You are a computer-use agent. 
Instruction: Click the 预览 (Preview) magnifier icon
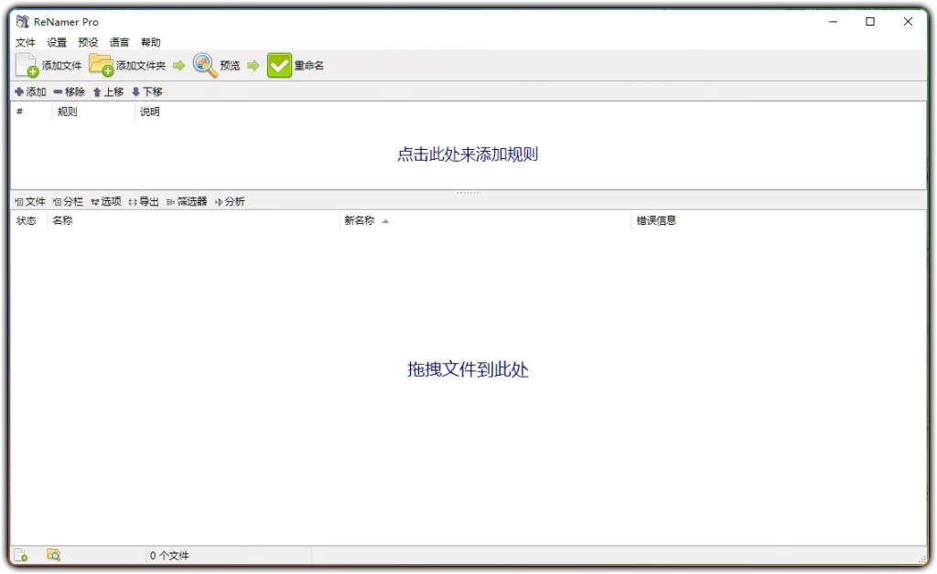click(x=203, y=65)
